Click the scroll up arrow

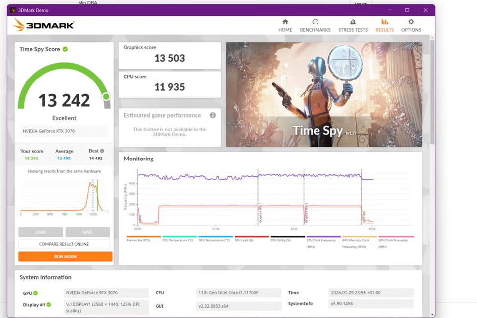432,37
